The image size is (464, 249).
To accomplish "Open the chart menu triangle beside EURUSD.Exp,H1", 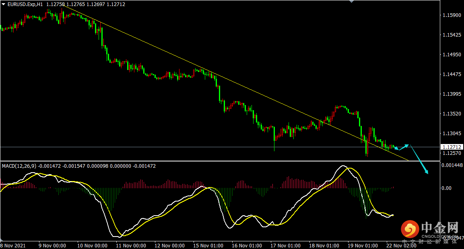I will [4, 4].
